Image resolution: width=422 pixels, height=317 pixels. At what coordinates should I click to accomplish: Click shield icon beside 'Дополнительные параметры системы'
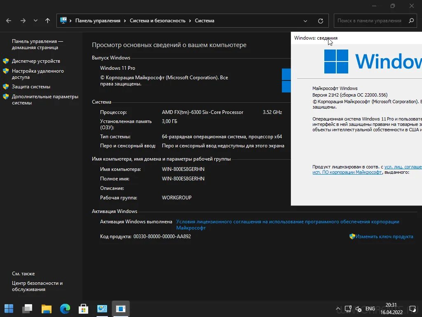pyautogui.click(x=6, y=97)
